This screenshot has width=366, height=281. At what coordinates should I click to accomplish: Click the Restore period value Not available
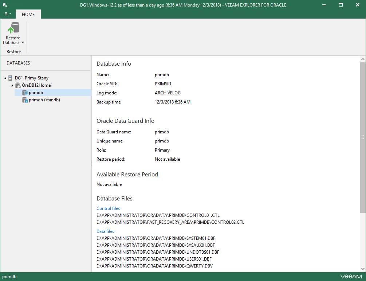tap(168, 159)
